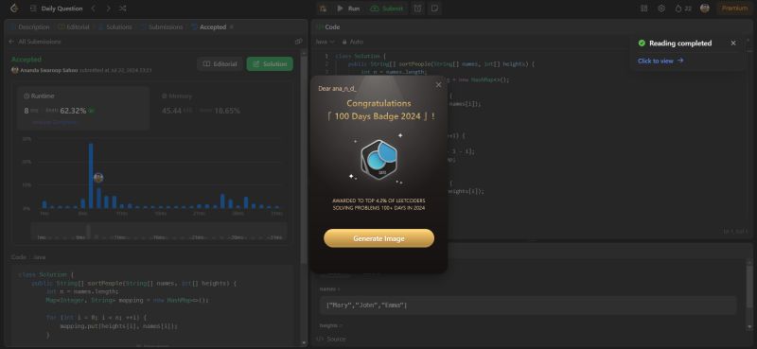Click the green check icon in notification
This screenshot has width=757, height=349.
[642, 43]
